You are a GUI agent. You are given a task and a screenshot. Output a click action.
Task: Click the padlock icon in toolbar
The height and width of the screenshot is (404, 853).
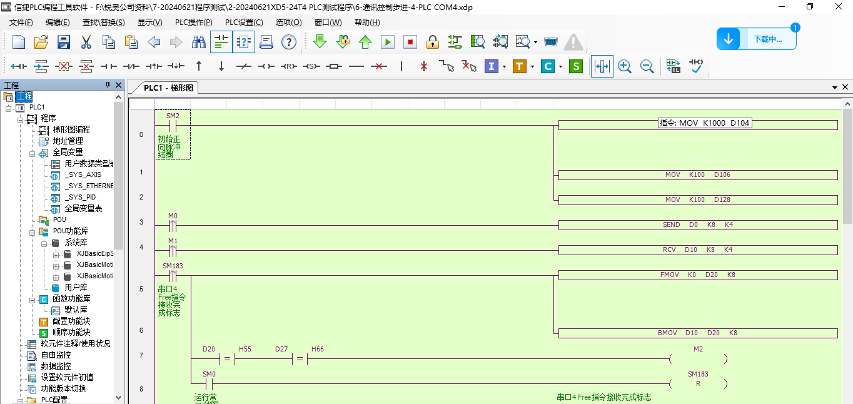pyautogui.click(x=433, y=42)
